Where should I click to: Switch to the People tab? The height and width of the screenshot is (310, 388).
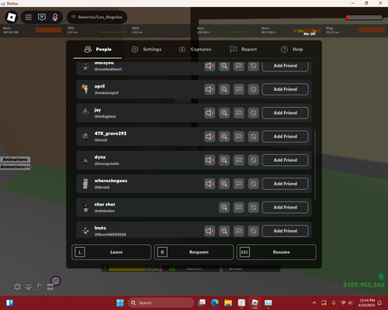tap(98, 50)
